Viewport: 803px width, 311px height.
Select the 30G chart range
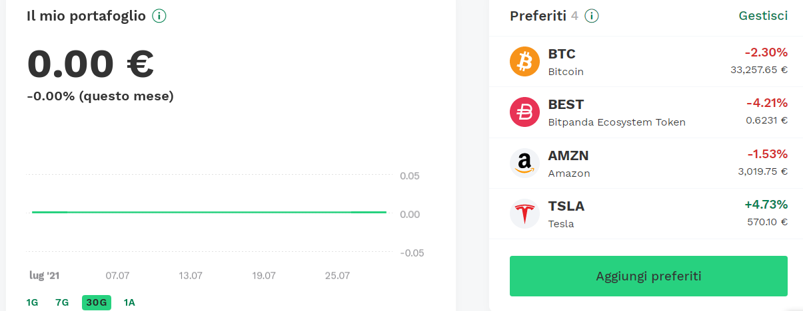point(97,302)
